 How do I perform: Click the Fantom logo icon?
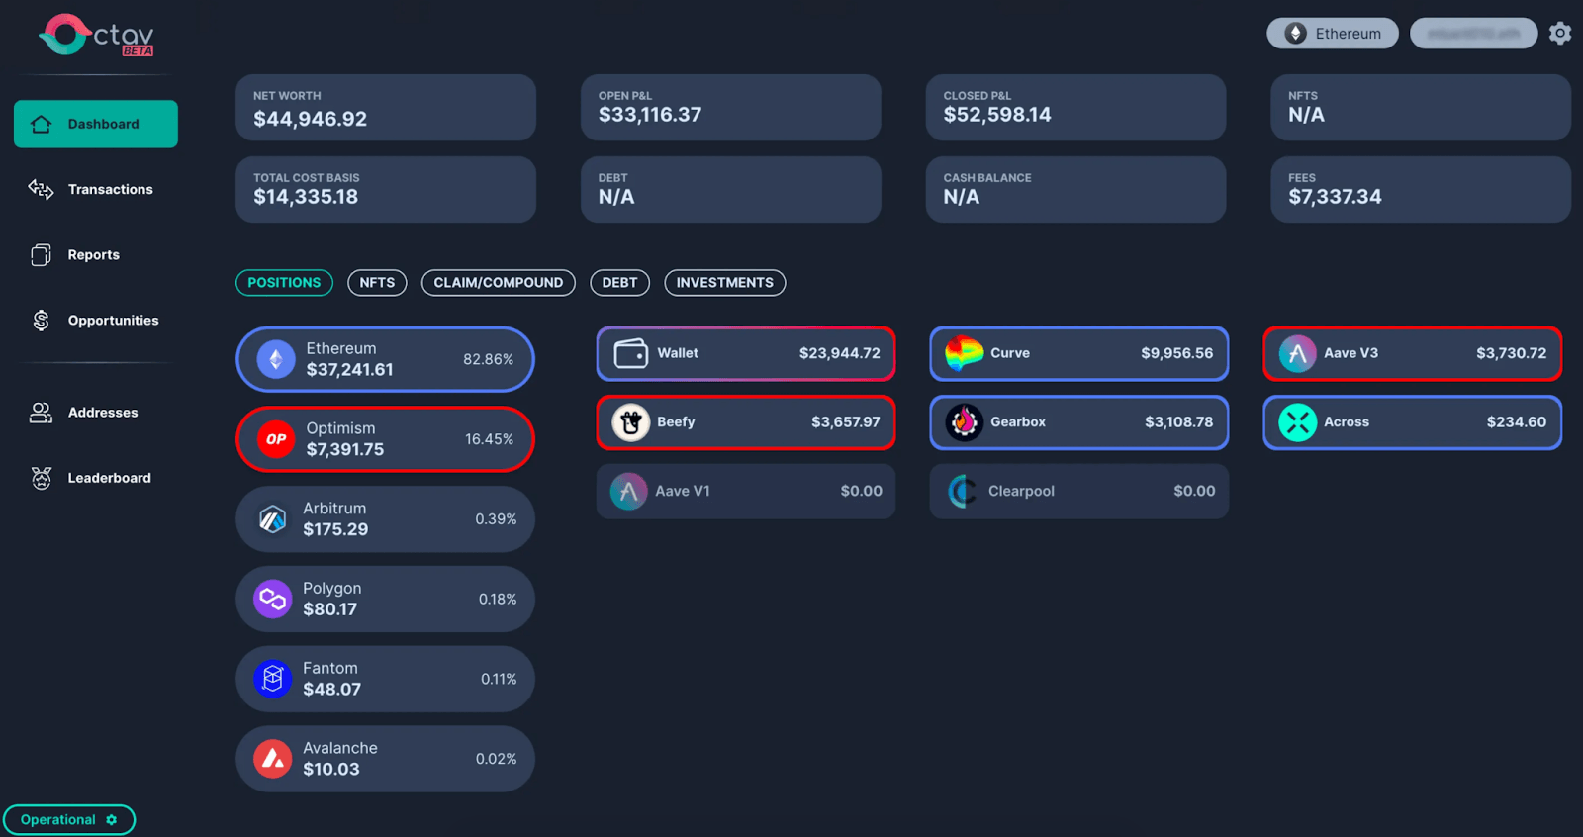(273, 680)
